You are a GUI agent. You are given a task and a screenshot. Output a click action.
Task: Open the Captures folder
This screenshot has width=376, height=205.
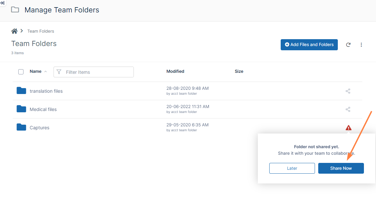tap(39, 127)
